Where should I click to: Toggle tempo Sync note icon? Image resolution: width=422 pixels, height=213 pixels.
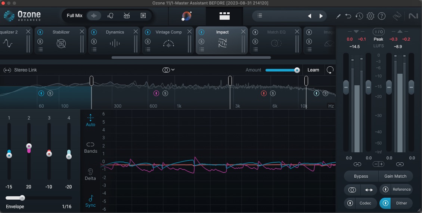(x=90, y=201)
